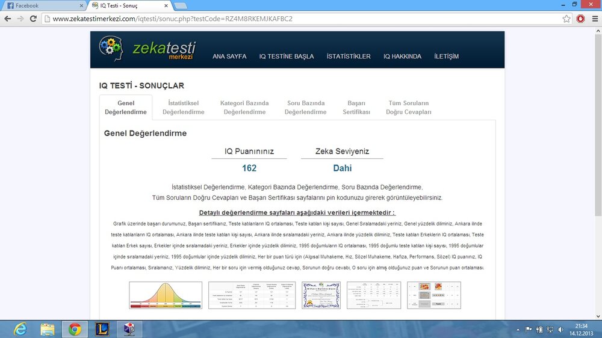Open the Chrome menu hamburger icon
The width and height of the screenshot is (602, 338).
click(x=595, y=19)
